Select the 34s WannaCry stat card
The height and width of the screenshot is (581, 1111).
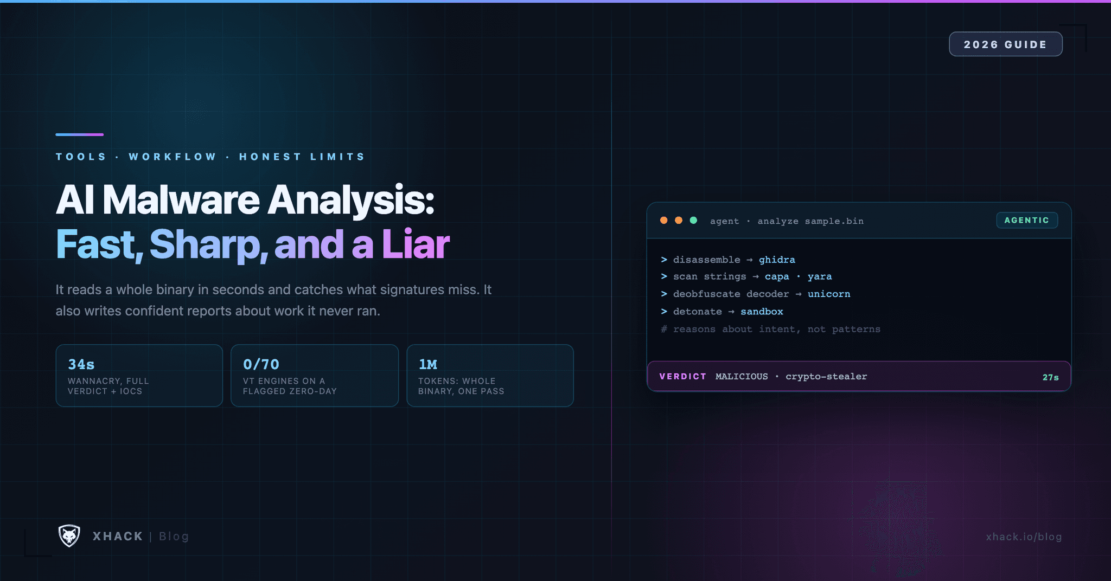tap(139, 376)
